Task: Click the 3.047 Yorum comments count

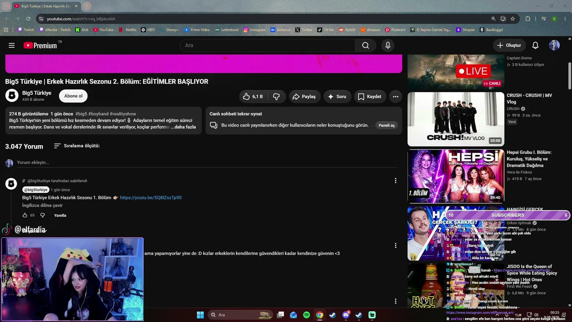Action: pos(24,146)
